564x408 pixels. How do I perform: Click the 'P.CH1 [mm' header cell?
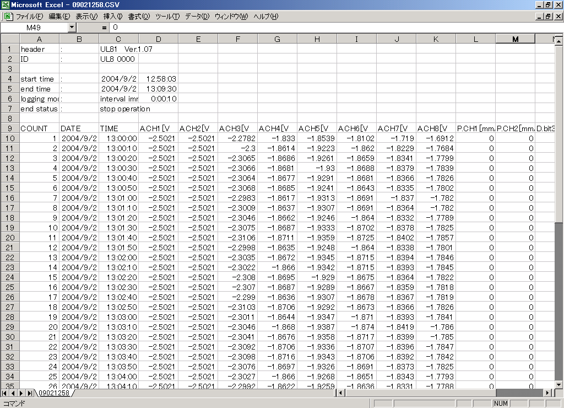point(475,128)
